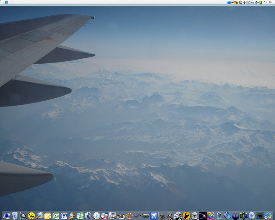The image size is (275, 220).
Task: Click the 3:11 PM clock
Action: (268, 2)
